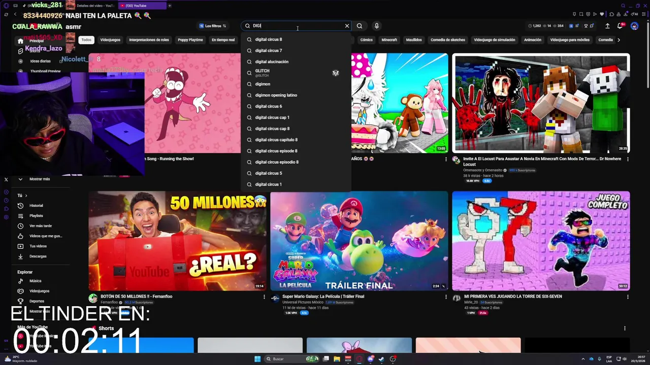
Task: Choose suggestion digital circus episode 8
Action: click(296, 151)
